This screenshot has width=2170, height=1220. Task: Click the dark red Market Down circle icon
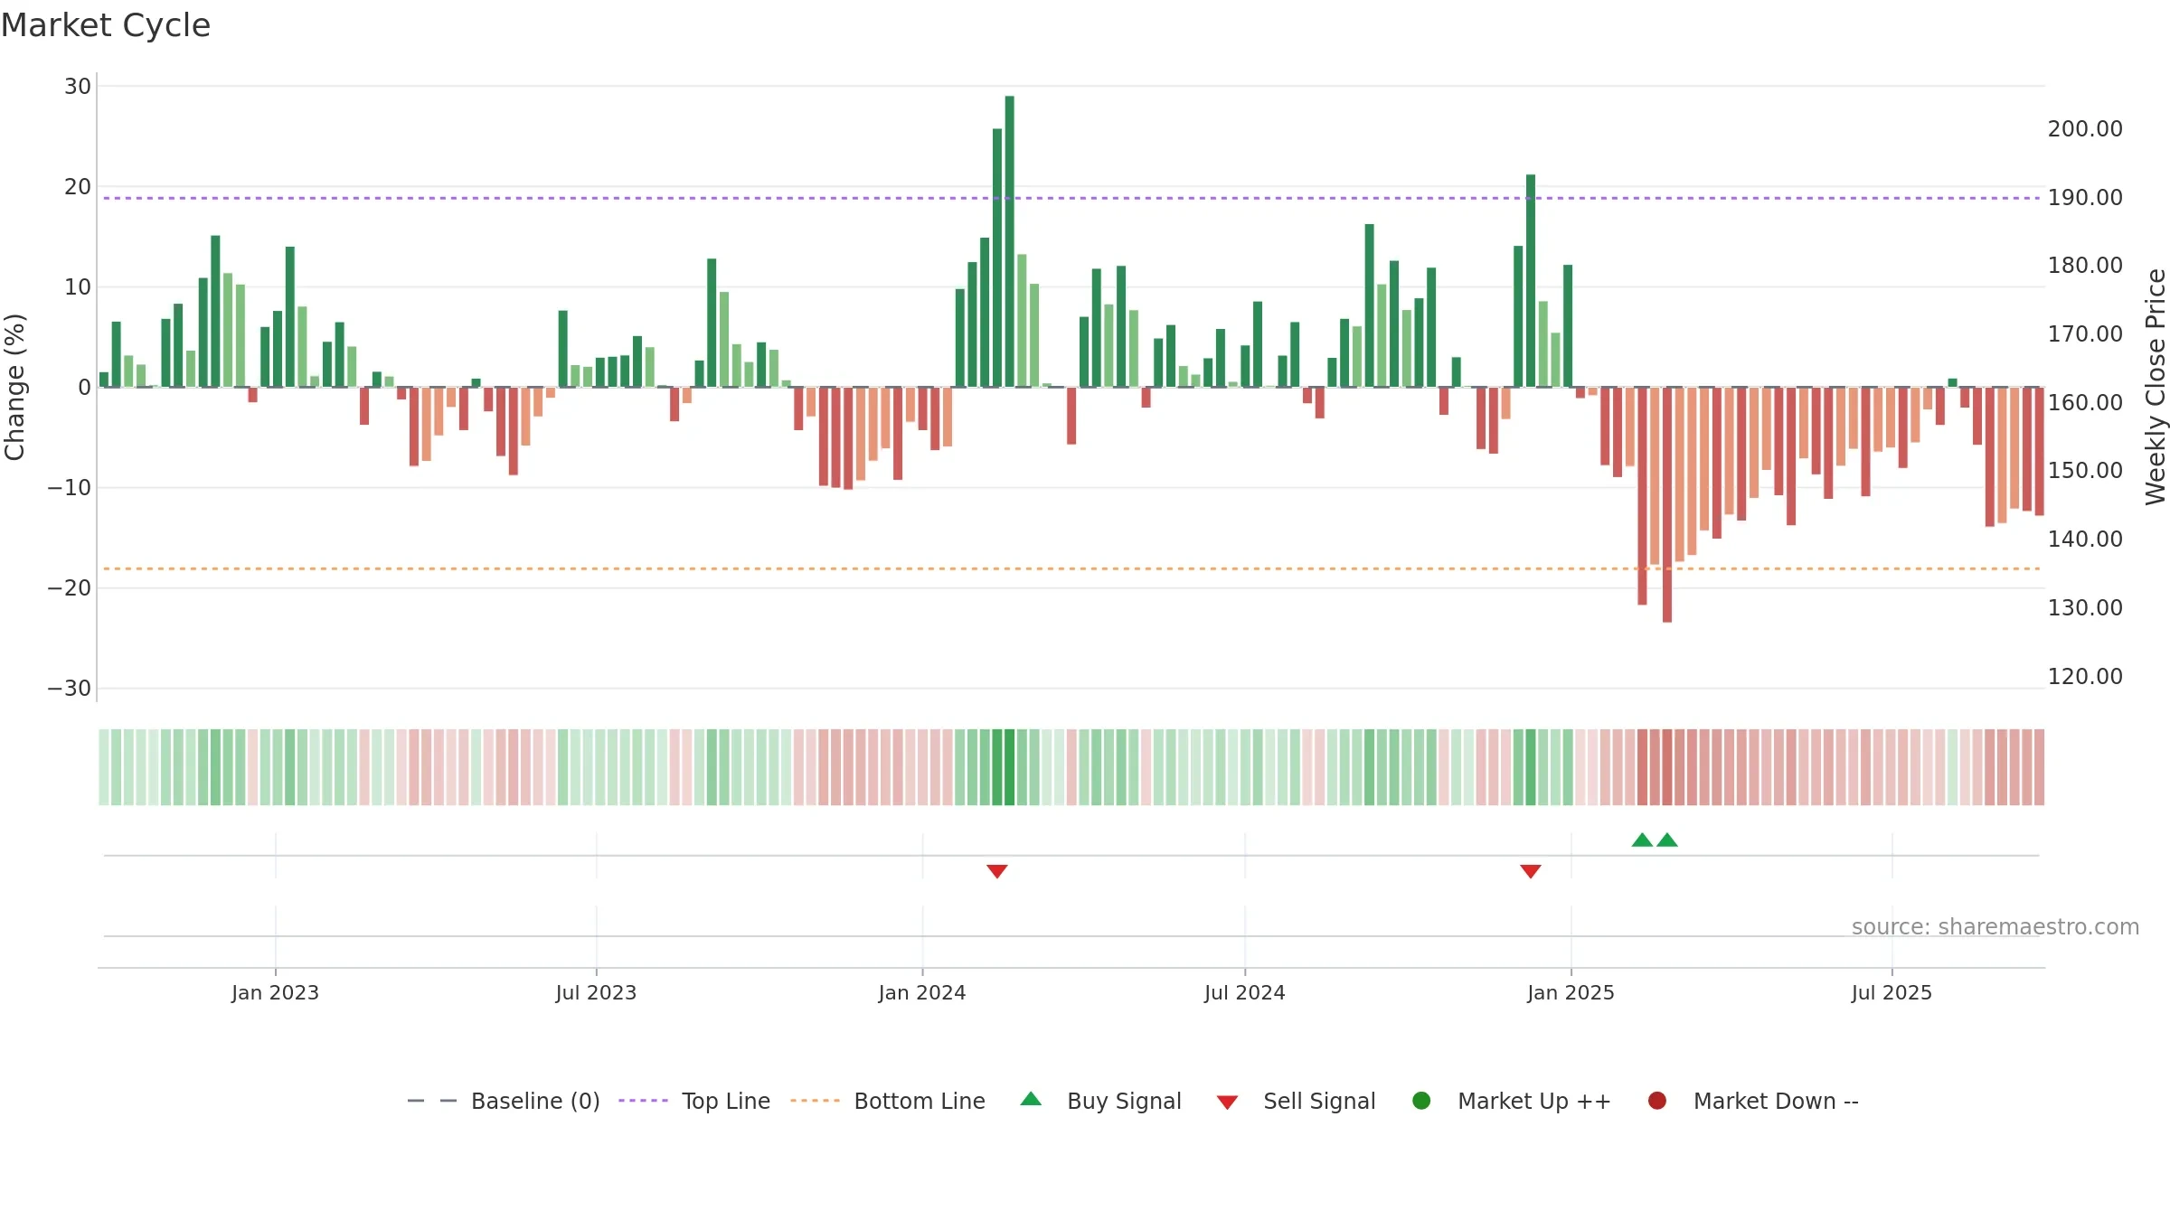tap(1657, 1101)
